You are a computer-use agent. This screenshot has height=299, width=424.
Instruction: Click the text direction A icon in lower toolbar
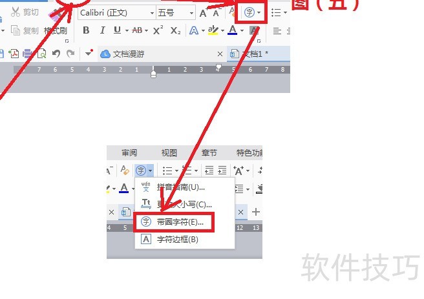238,170
